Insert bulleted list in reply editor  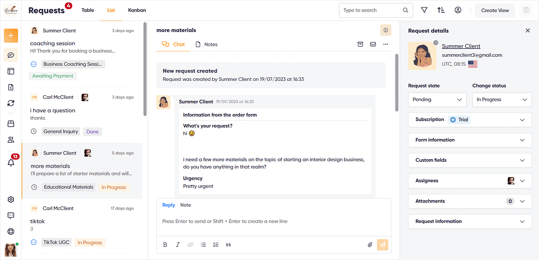(203, 245)
